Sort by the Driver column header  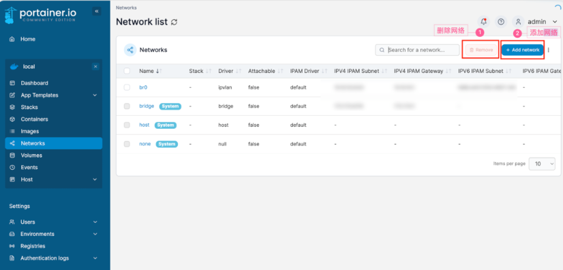click(230, 71)
